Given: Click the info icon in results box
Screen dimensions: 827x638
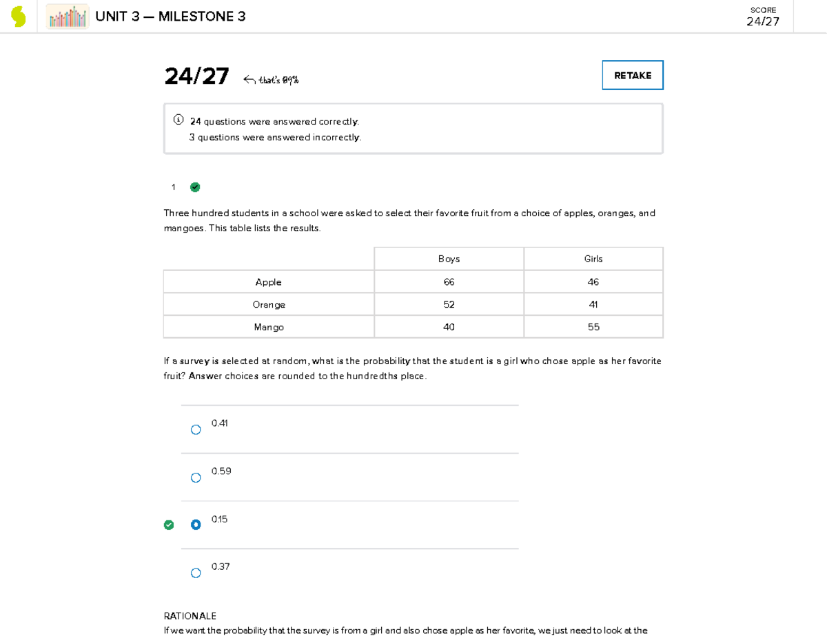Looking at the screenshot, I should point(178,120).
